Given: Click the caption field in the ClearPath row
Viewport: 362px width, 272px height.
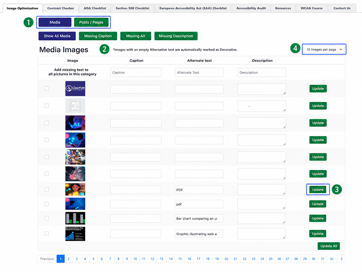Looking at the screenshot, I should pyautogui.click(x=136, y=89).
